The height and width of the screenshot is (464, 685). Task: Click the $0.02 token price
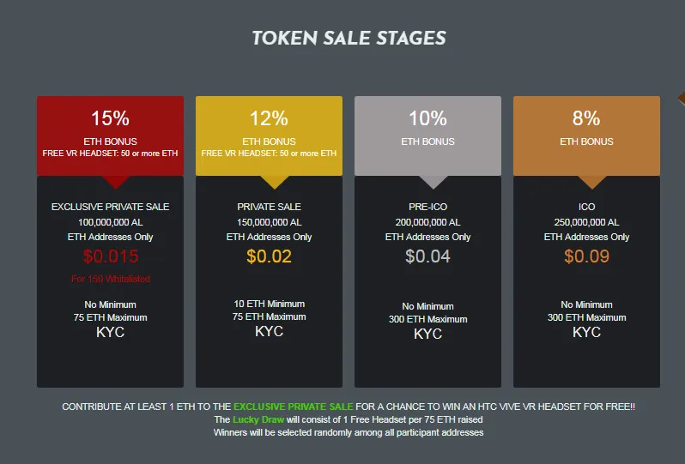(270, 256)
